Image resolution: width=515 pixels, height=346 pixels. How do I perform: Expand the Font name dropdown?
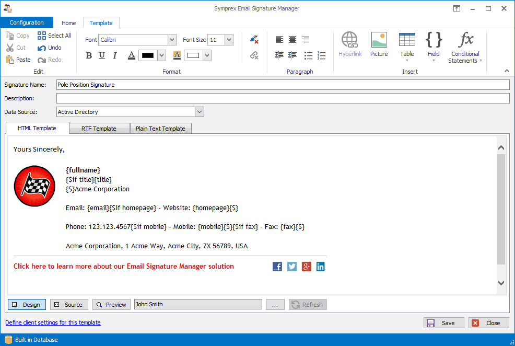(172, 40)
